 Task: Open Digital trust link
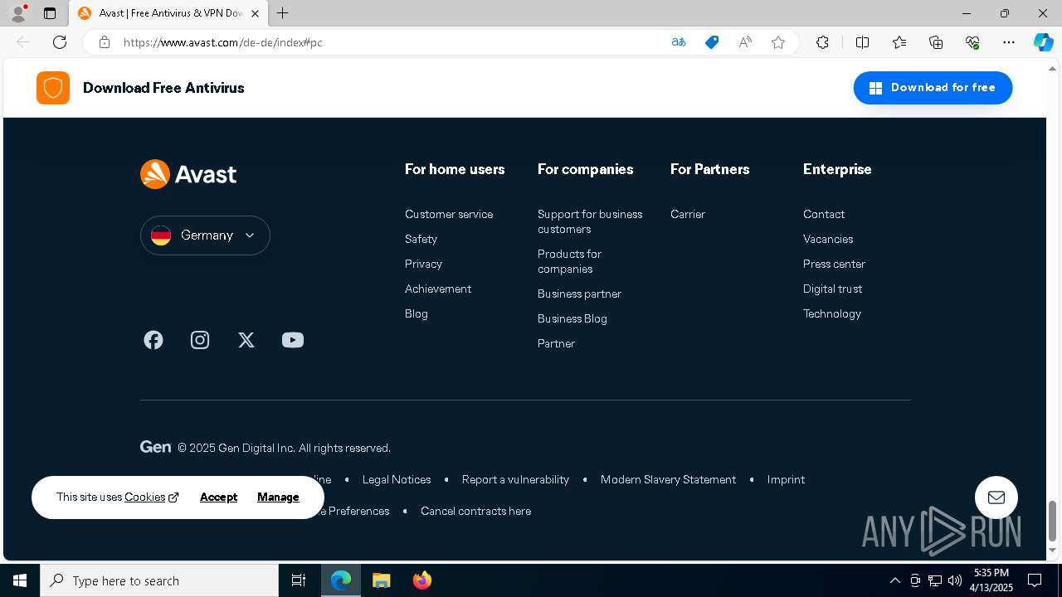pos(832,289)
